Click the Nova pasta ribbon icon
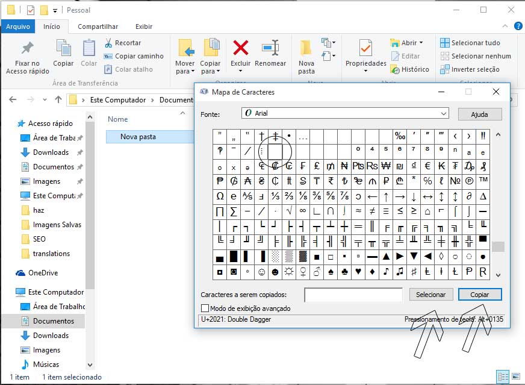525x385 pixels. 306,48
